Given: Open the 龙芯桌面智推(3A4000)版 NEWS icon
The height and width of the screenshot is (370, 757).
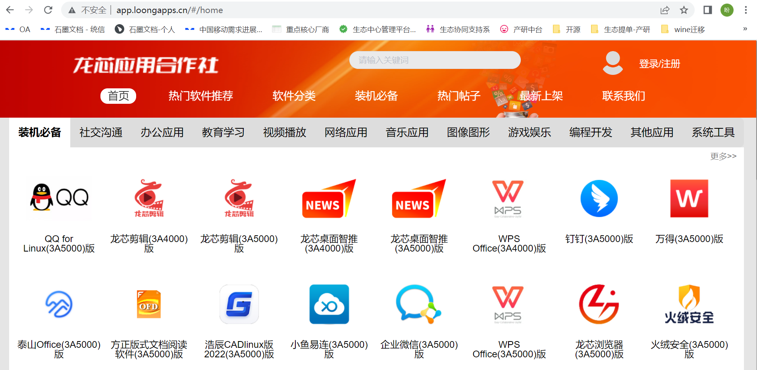Looking at the screenshot, I should click(x=329, y=198).
